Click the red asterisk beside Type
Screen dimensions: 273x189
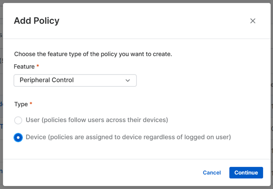click(31, 104)
